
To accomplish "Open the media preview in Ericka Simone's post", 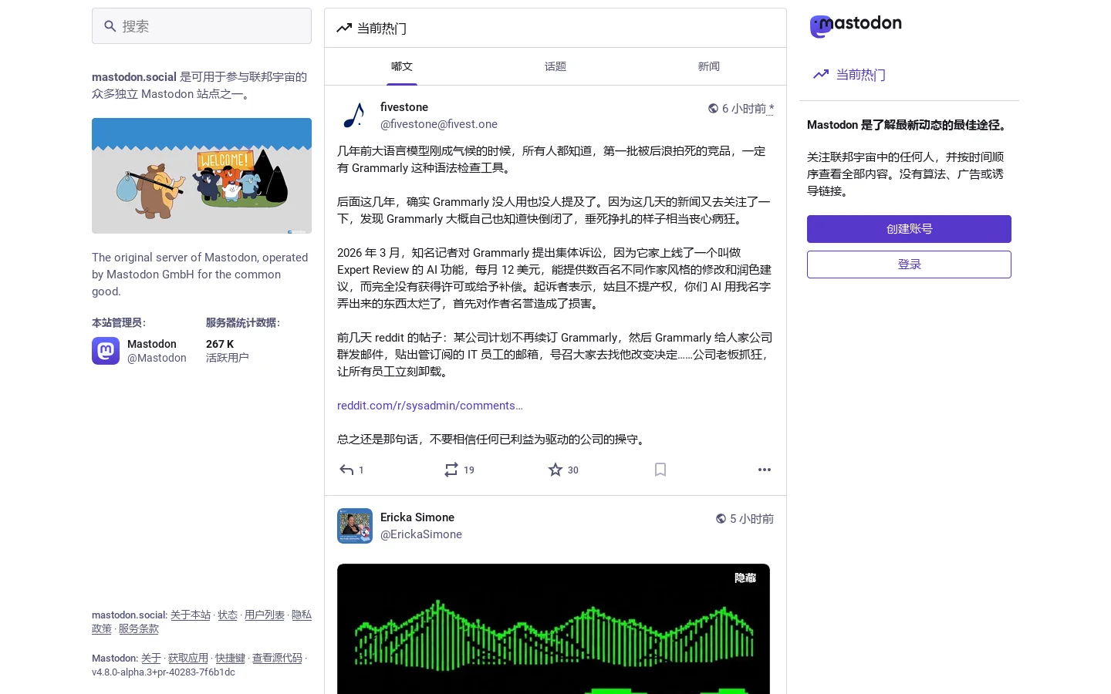I will coord(553,628).
